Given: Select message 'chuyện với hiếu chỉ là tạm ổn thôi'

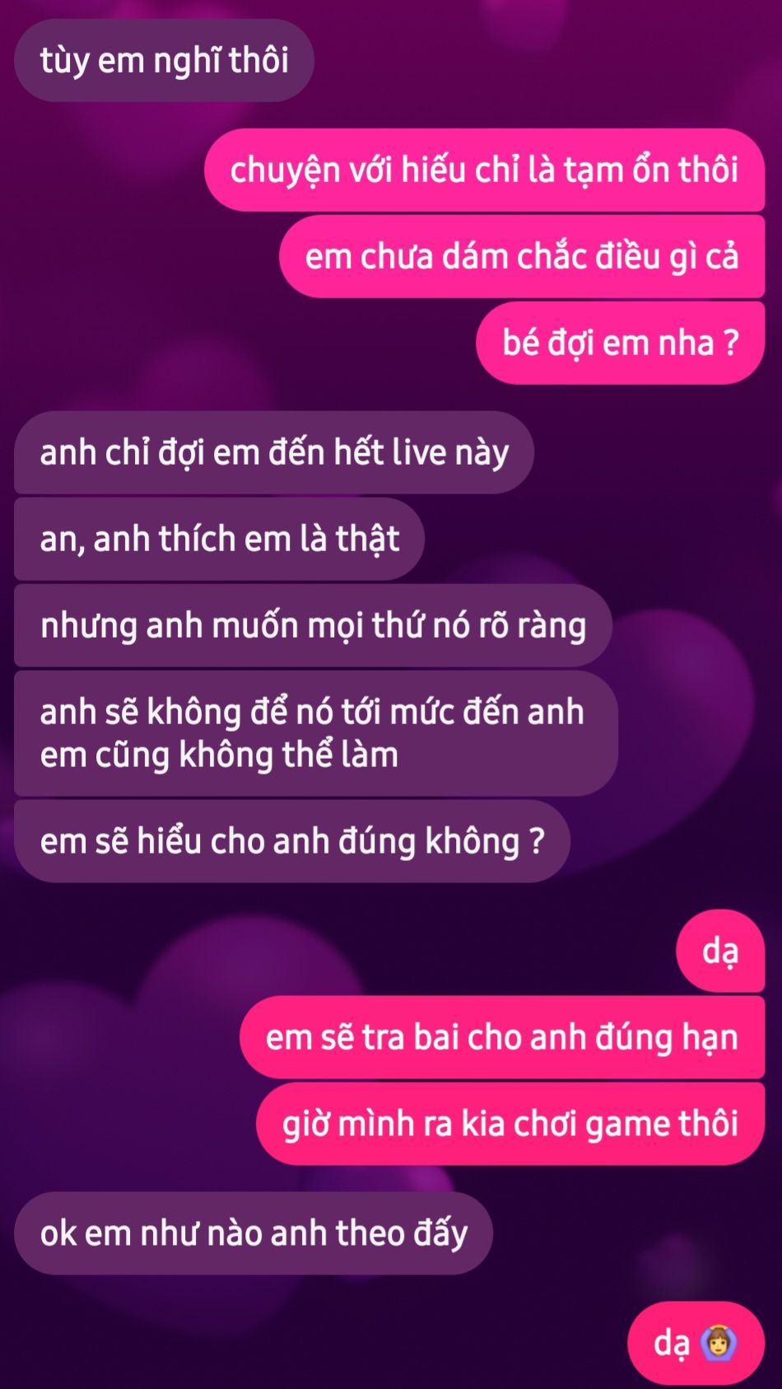Looking at the screenshot, I should click(484, 170).
